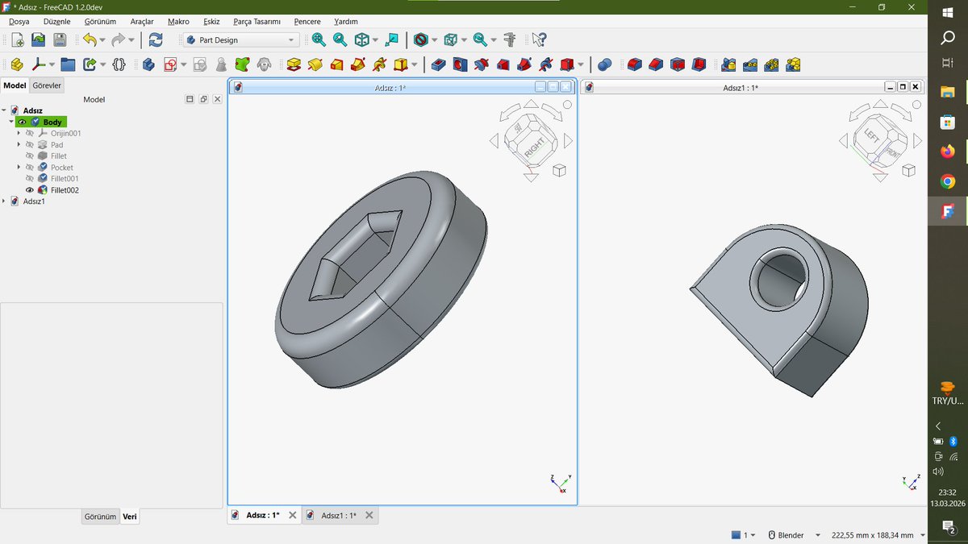Image resolution: width=968 pixels, height=544 pixels.
Task: Expand the Adsız1 document node
Action: 4,201
